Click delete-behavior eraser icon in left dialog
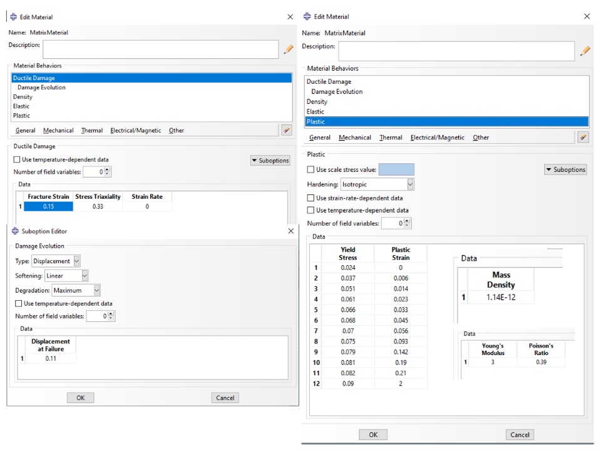601x452 pixels. tap(286, 130)
